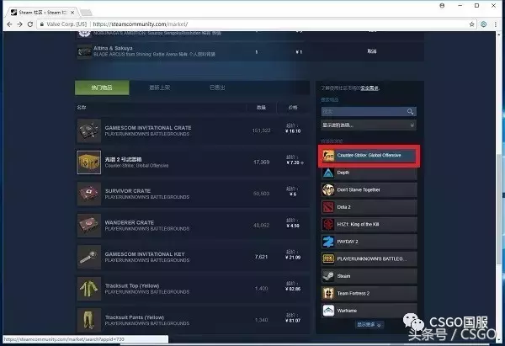The height and width of the screenshot is (346, 505).
Task: Bookmark page with the star icon
Action: pos(472,24)
